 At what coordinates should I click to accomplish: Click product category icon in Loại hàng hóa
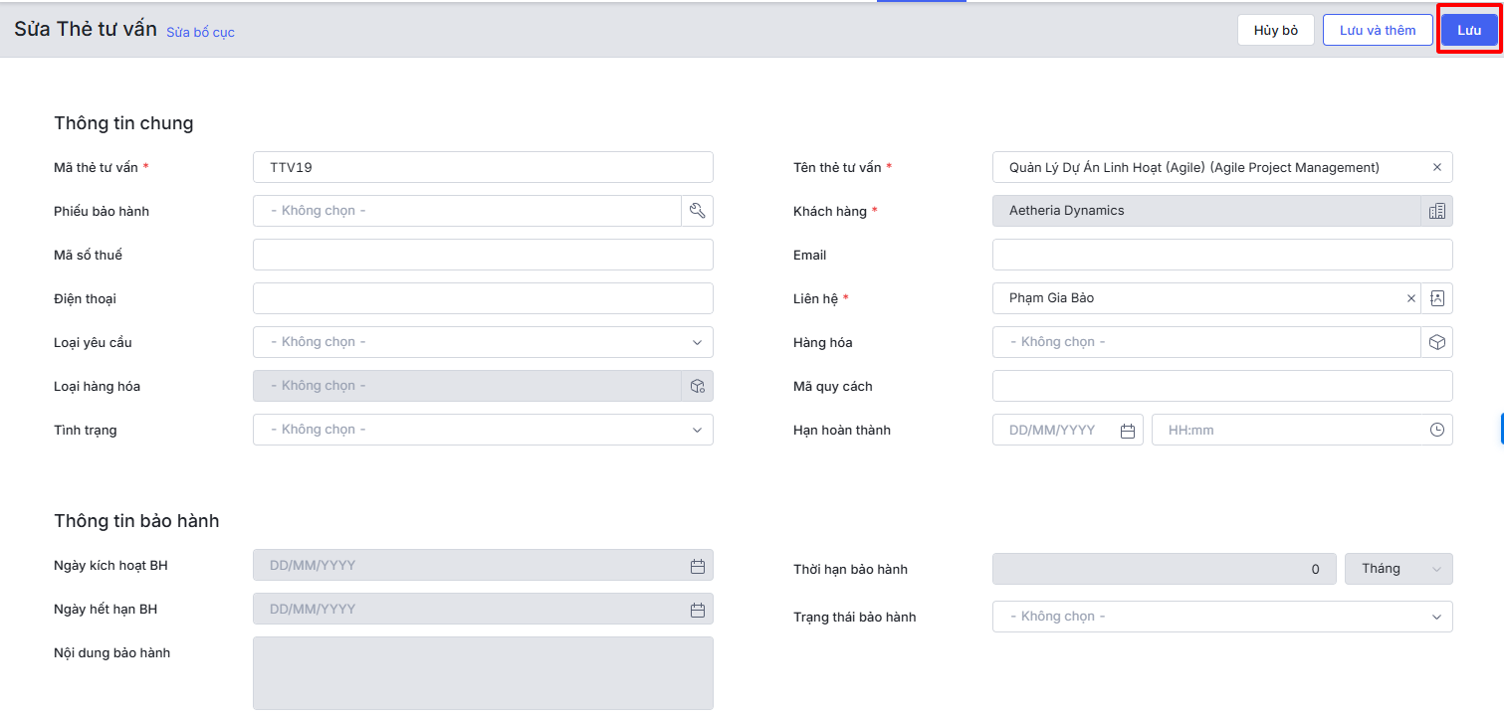click(x=697, y=386)
